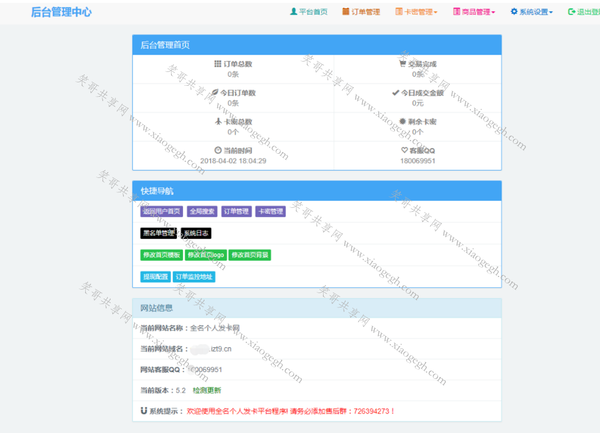Expand the 卡密管理 dropdown menu
Viewport: 600px width, 433px height.
click(416, 12)
